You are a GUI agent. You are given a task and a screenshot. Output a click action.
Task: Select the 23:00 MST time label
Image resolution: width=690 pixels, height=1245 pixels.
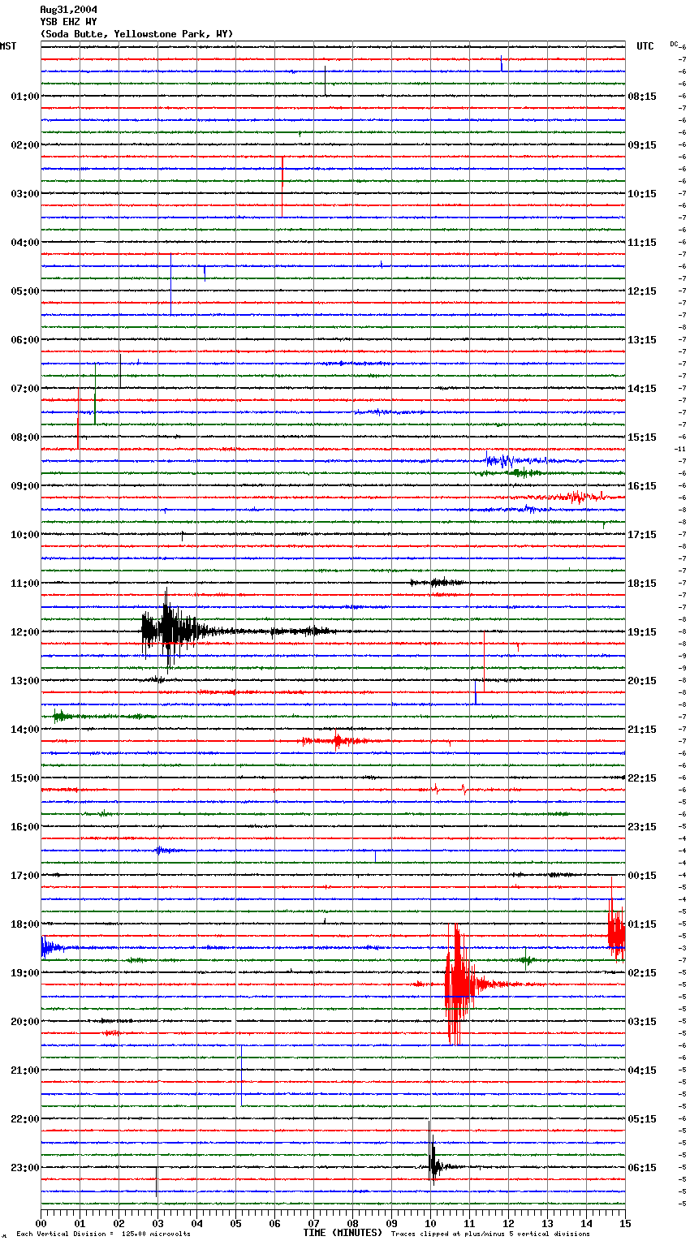click(x=24, y=1168)
